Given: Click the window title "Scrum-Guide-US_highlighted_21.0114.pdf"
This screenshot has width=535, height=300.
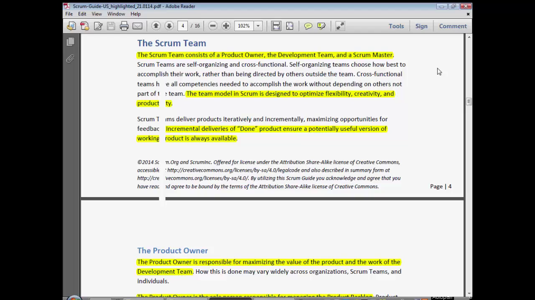Looking at the screenshot, I should [117, 6].
